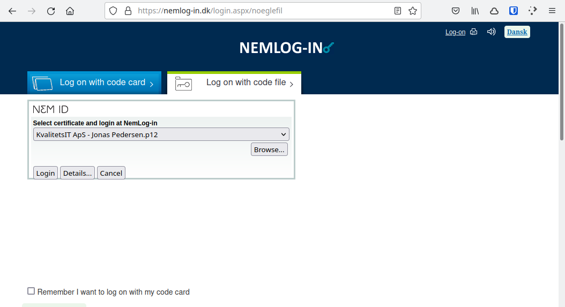
Task: Open the browser home page
Action: point(70,11)
